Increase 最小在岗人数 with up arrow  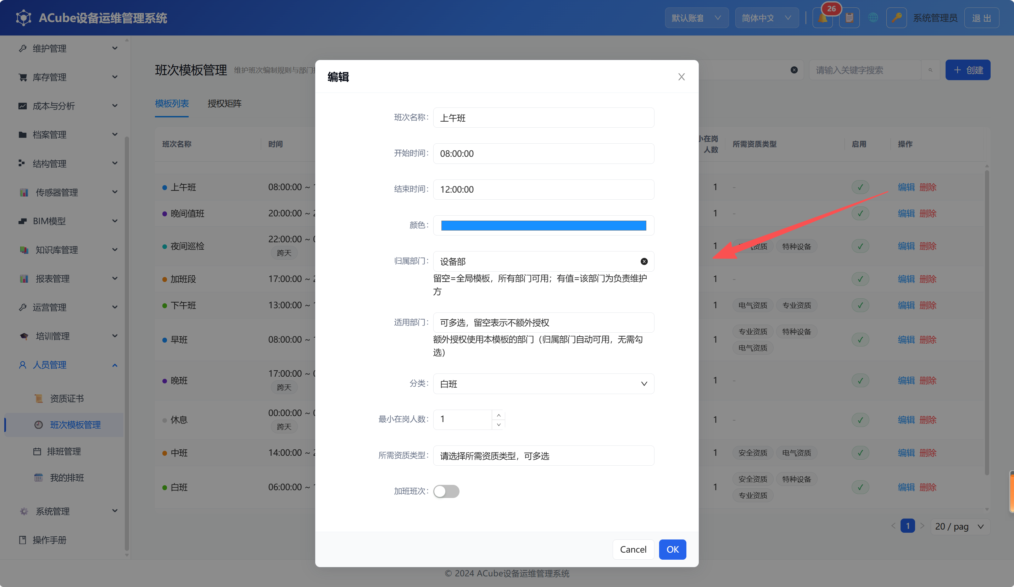498,415
